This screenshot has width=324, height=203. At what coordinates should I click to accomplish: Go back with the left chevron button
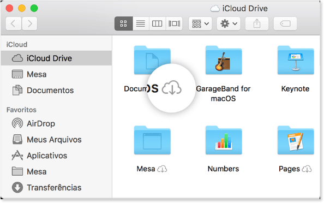(14, 23)
